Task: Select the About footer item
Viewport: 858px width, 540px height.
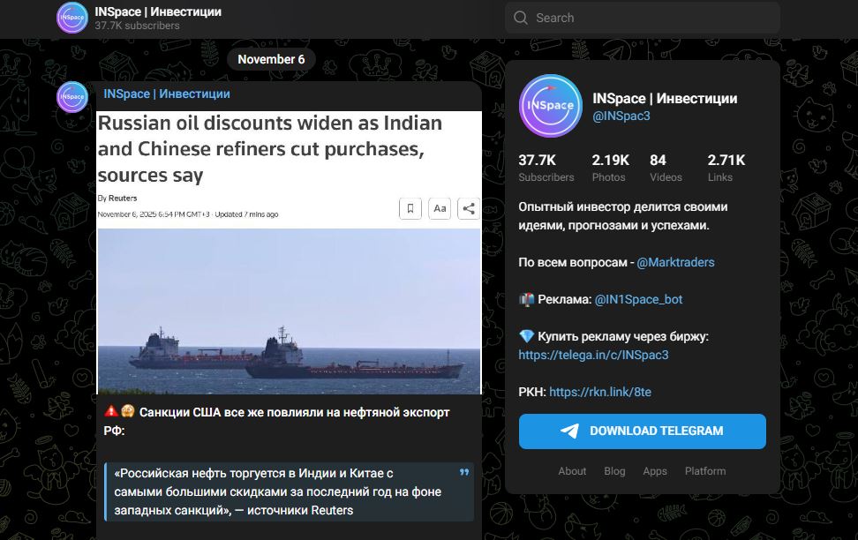Action: 572,471
